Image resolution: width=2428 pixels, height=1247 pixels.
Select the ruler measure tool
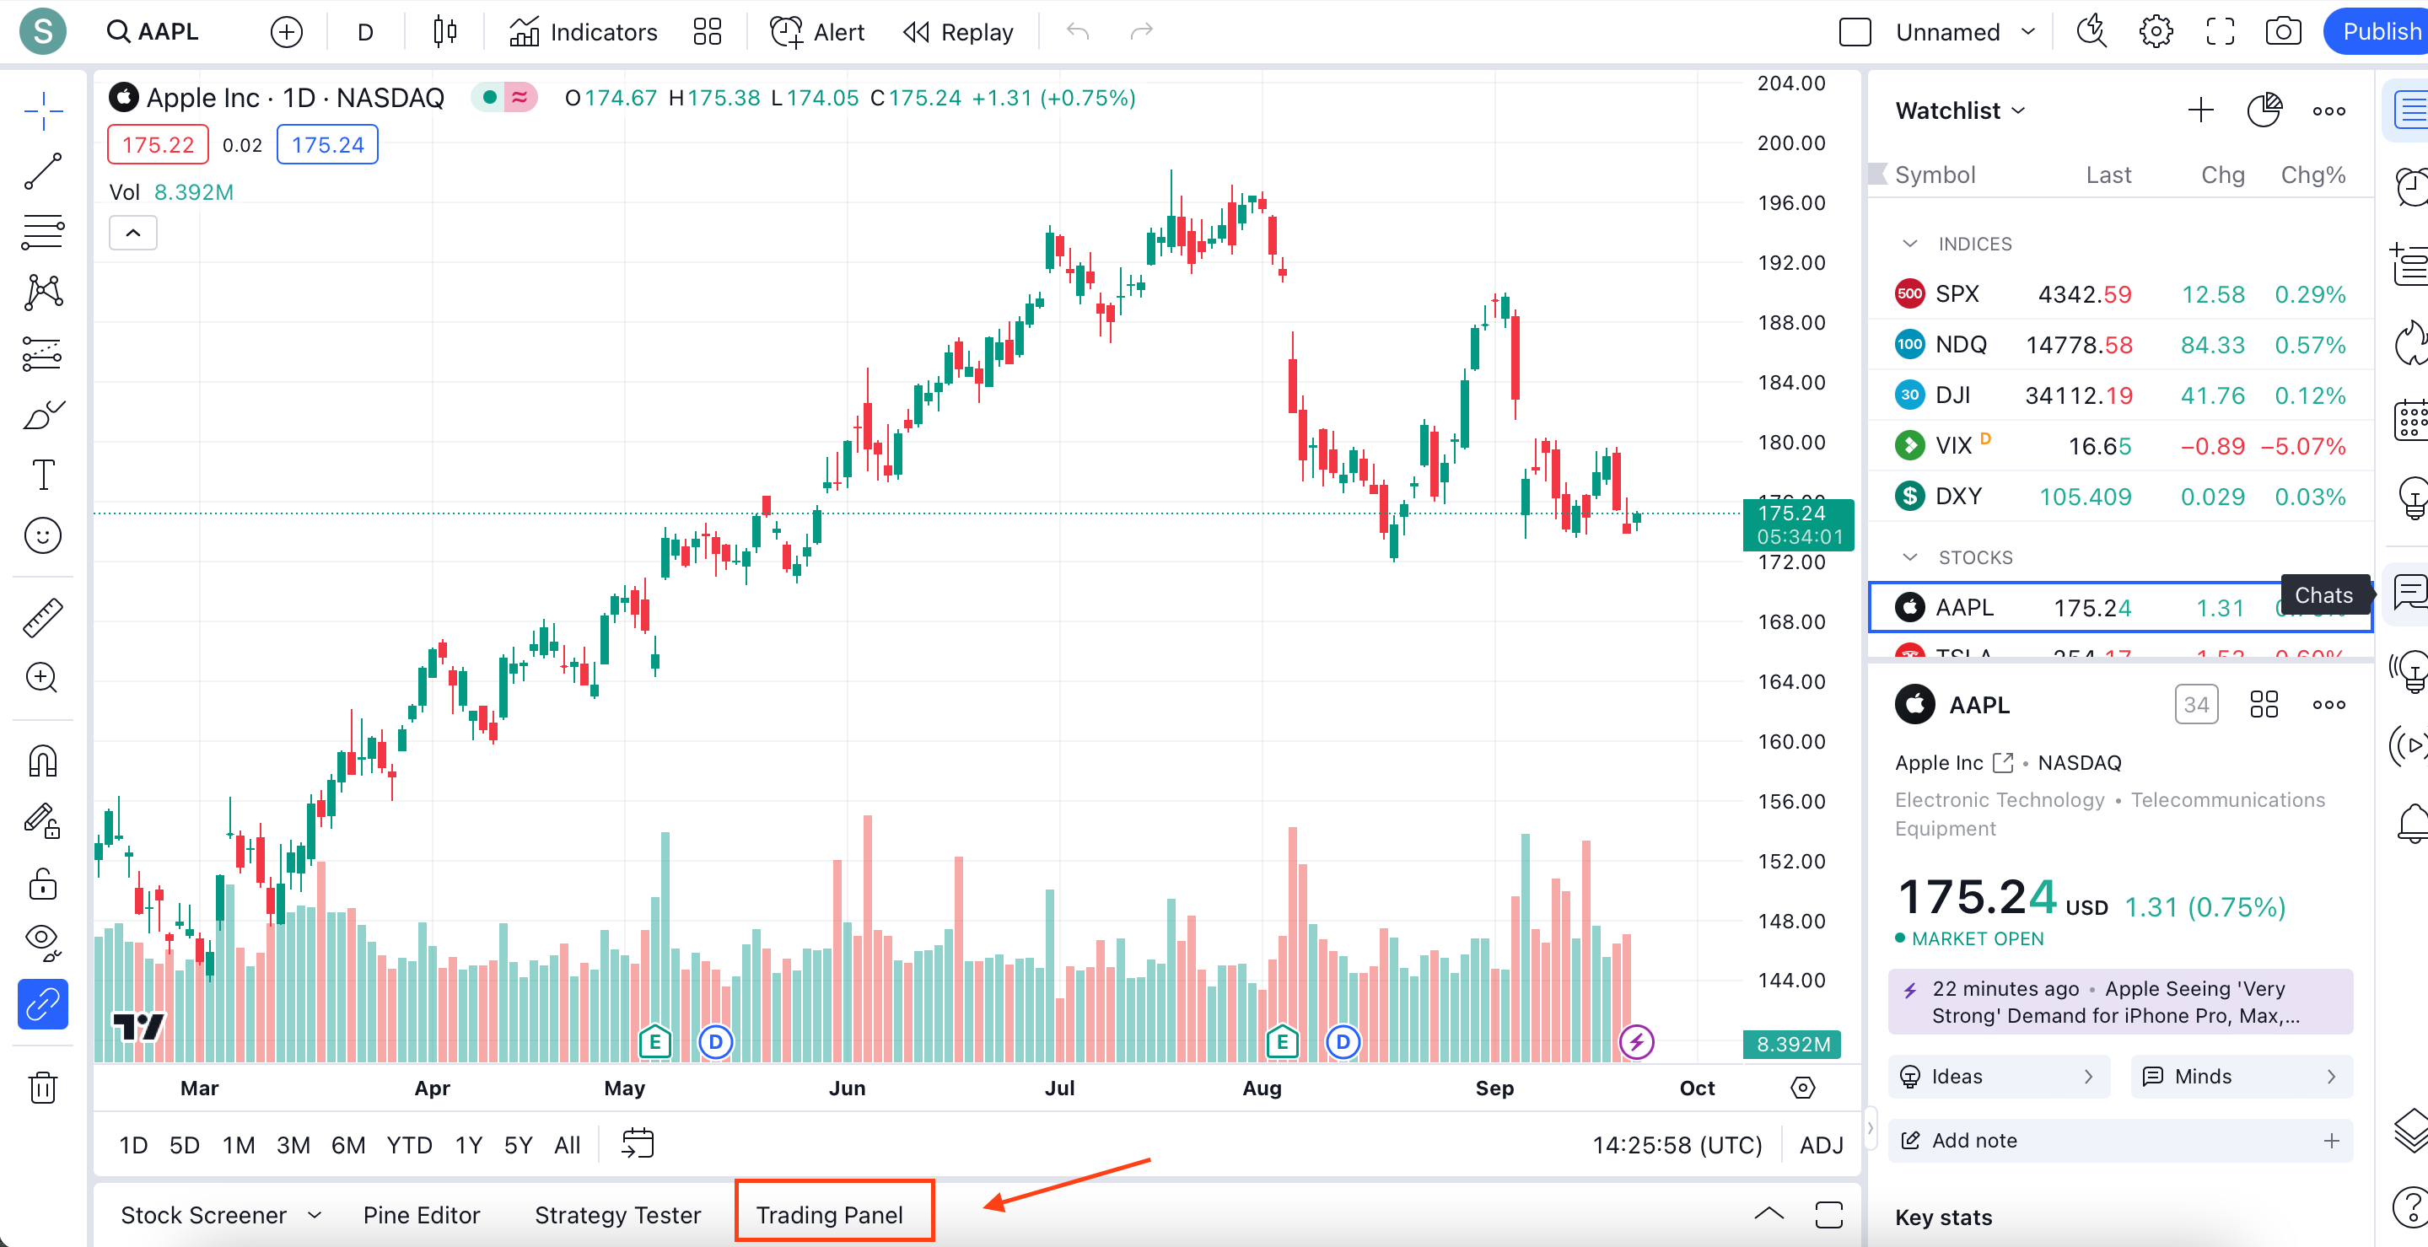(42, 617)
